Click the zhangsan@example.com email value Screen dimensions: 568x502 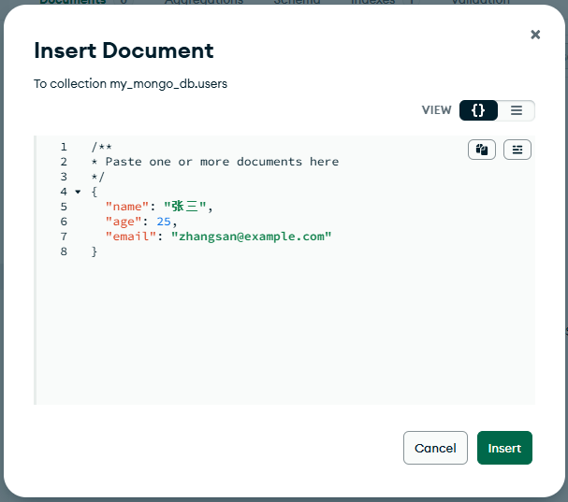[251, 237]
